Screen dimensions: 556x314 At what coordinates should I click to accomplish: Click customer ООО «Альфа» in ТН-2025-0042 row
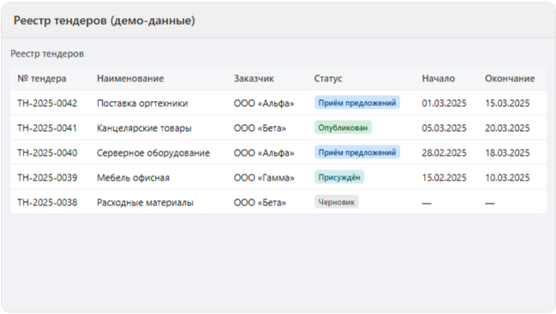pyautogui.click(x=264, y=104)
